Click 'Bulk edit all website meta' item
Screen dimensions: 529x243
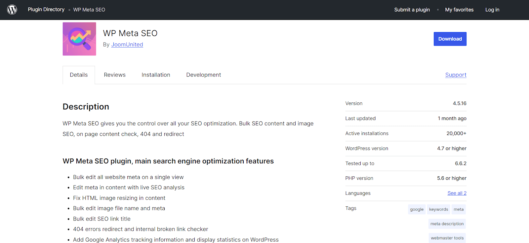(x=128, y=177)
